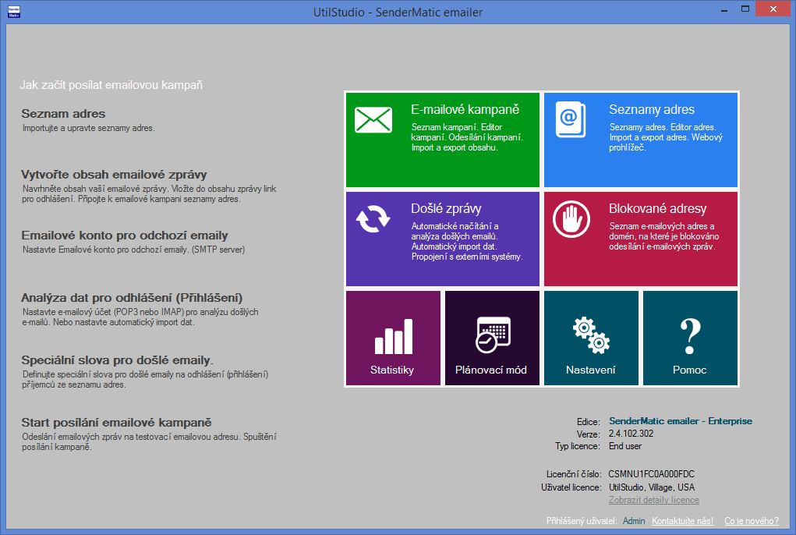Click license number CSMNU1FC0A000FDC
Viewport: 796px width, 535px height.
click(651, 474)
